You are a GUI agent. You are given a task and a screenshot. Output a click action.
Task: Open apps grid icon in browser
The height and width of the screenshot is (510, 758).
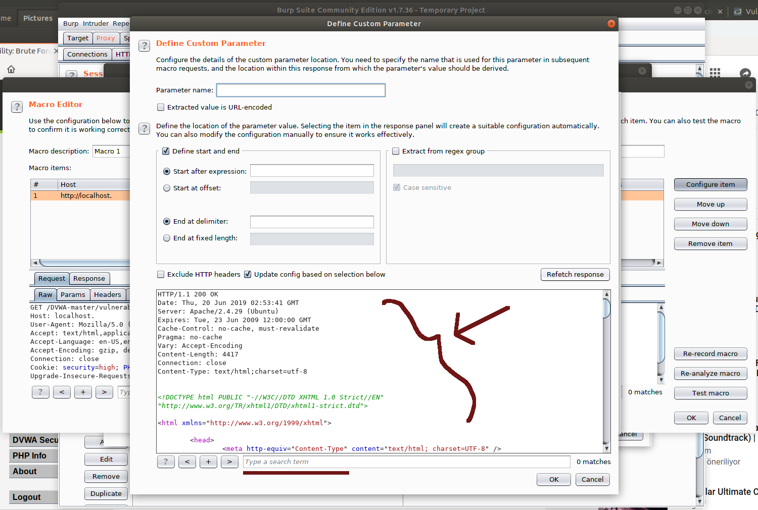715,73
